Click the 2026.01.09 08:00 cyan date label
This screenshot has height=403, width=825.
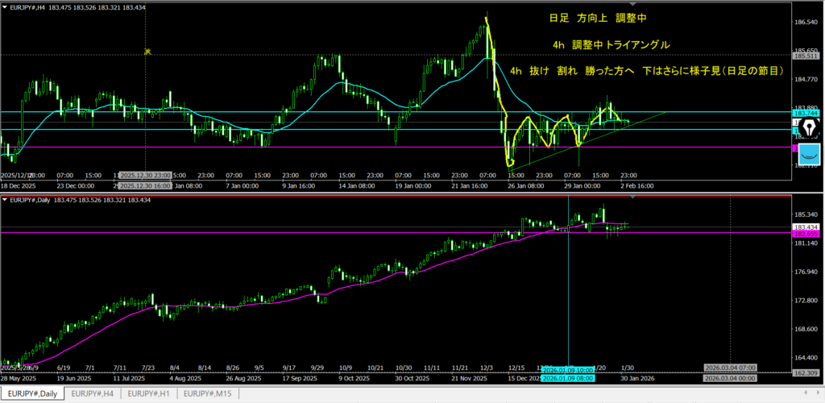(x=569, y=377)
